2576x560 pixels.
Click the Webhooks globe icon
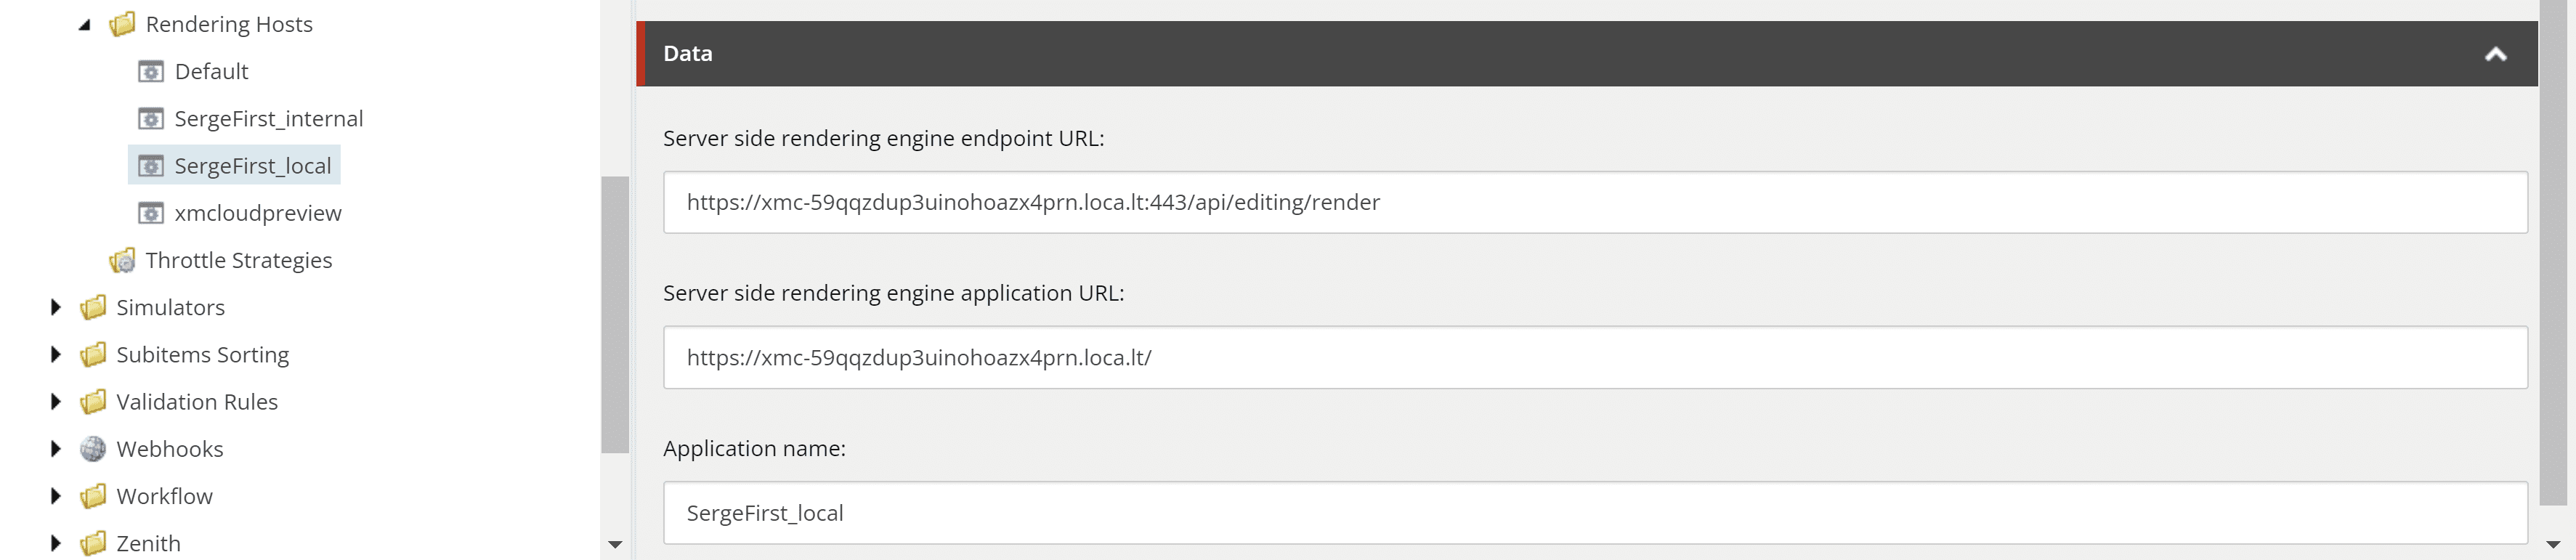[93, 449]
